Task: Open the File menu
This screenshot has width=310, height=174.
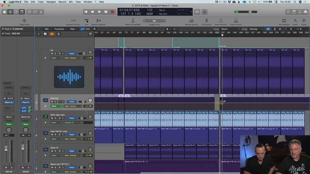Action: point(26,2)
